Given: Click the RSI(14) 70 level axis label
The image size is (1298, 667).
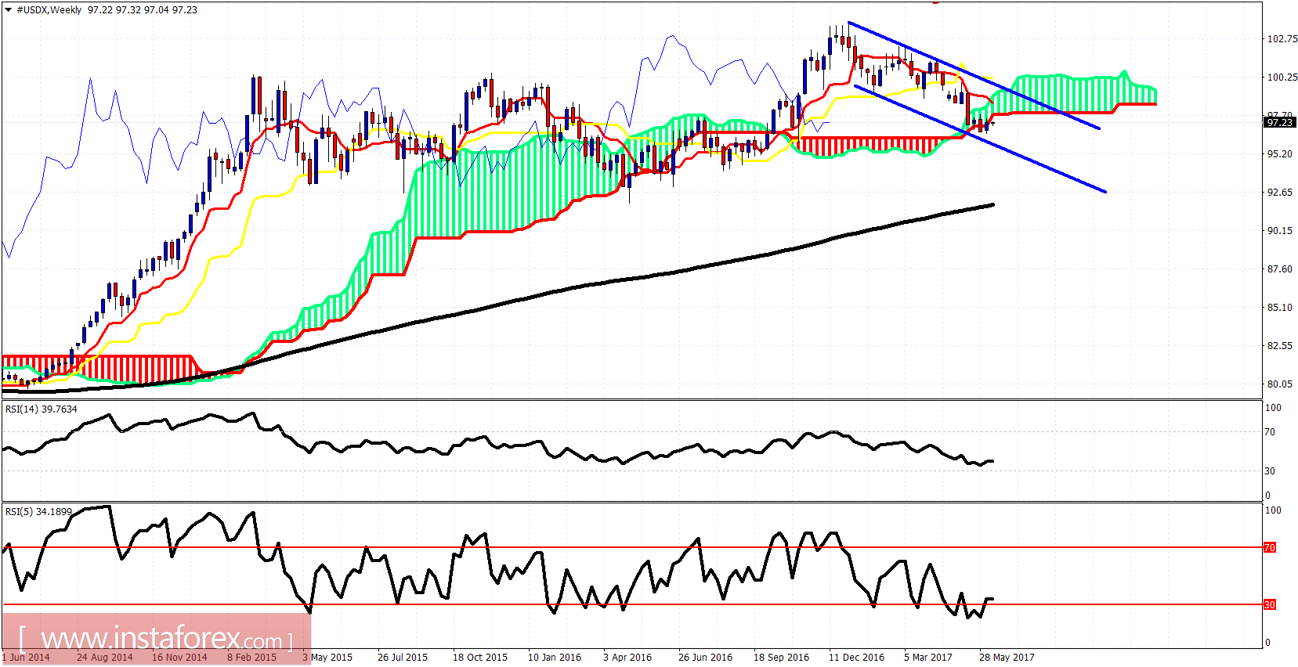Looking at the screenshot, I should [1270, 432].
